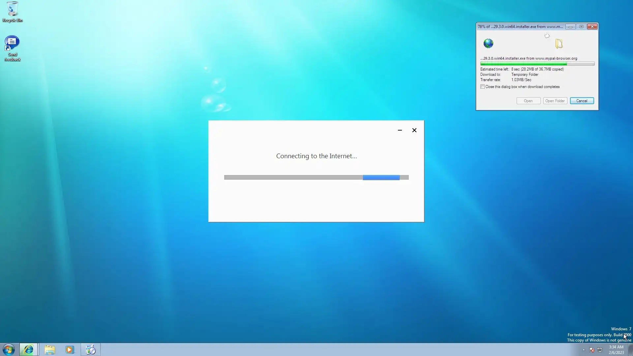633x356 pixels.
Task: Click the green download progress bar
Action: coord(537,64)
